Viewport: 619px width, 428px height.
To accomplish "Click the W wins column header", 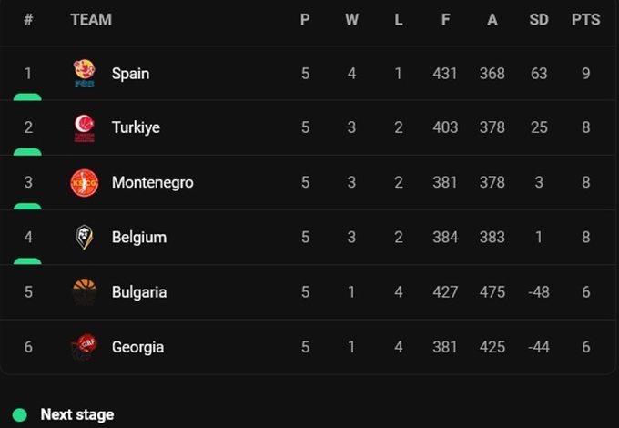I will point(351,19).
